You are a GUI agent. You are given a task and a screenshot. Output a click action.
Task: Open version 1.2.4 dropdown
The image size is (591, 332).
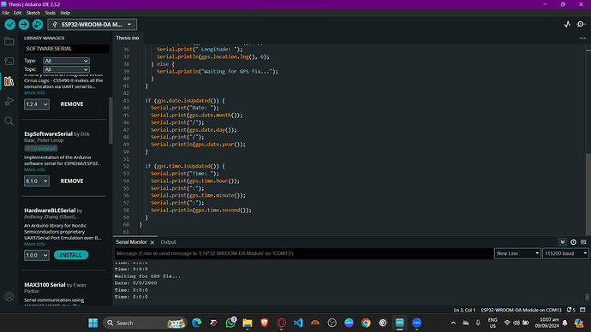tap(37, 104)
